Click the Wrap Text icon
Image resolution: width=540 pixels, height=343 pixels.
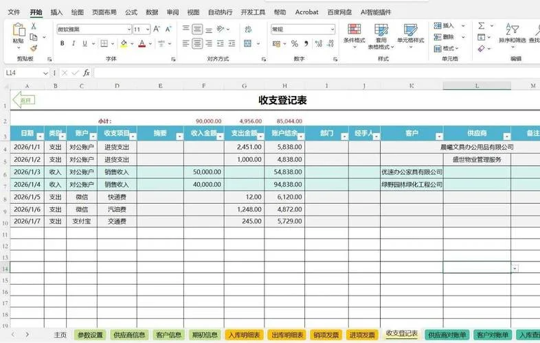click(x=248, y=29)
